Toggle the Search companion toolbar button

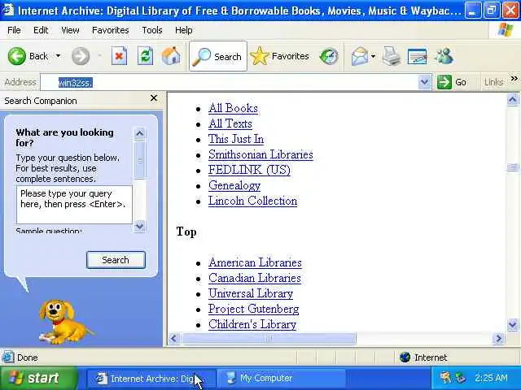click(218, 56)
